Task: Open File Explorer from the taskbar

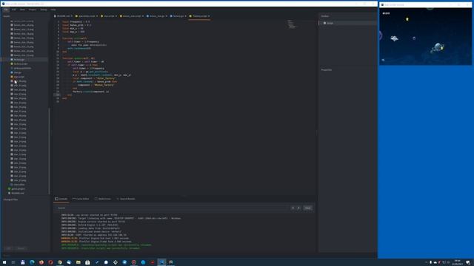Action: [x=79, y=262]
